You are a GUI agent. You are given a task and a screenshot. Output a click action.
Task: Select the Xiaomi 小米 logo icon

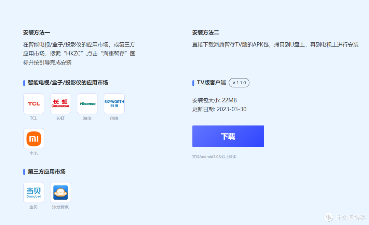pos(33,139)
